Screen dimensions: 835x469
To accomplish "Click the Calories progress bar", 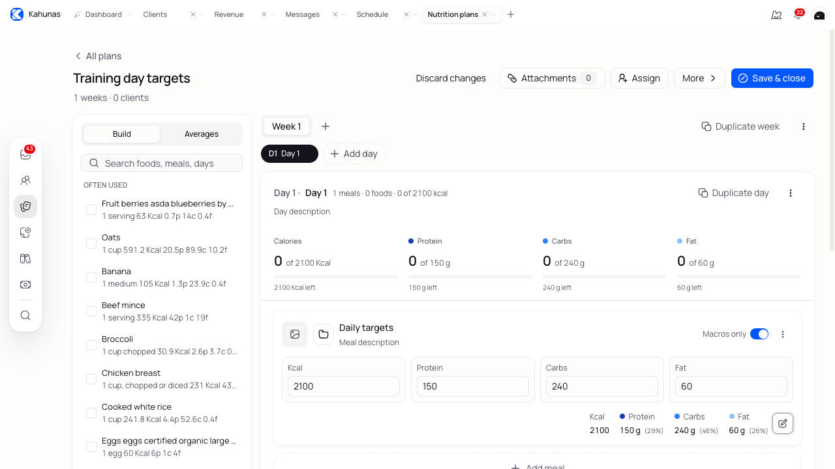I will pyautogui.click(x=336, y=277).
